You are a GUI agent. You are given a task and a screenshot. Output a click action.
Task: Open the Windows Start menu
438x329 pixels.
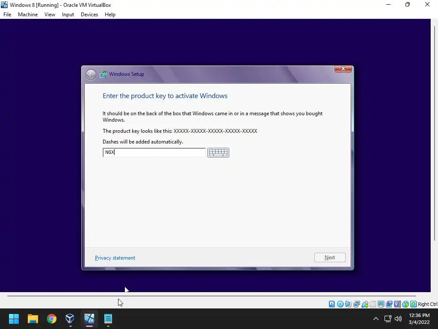(14, 319)
